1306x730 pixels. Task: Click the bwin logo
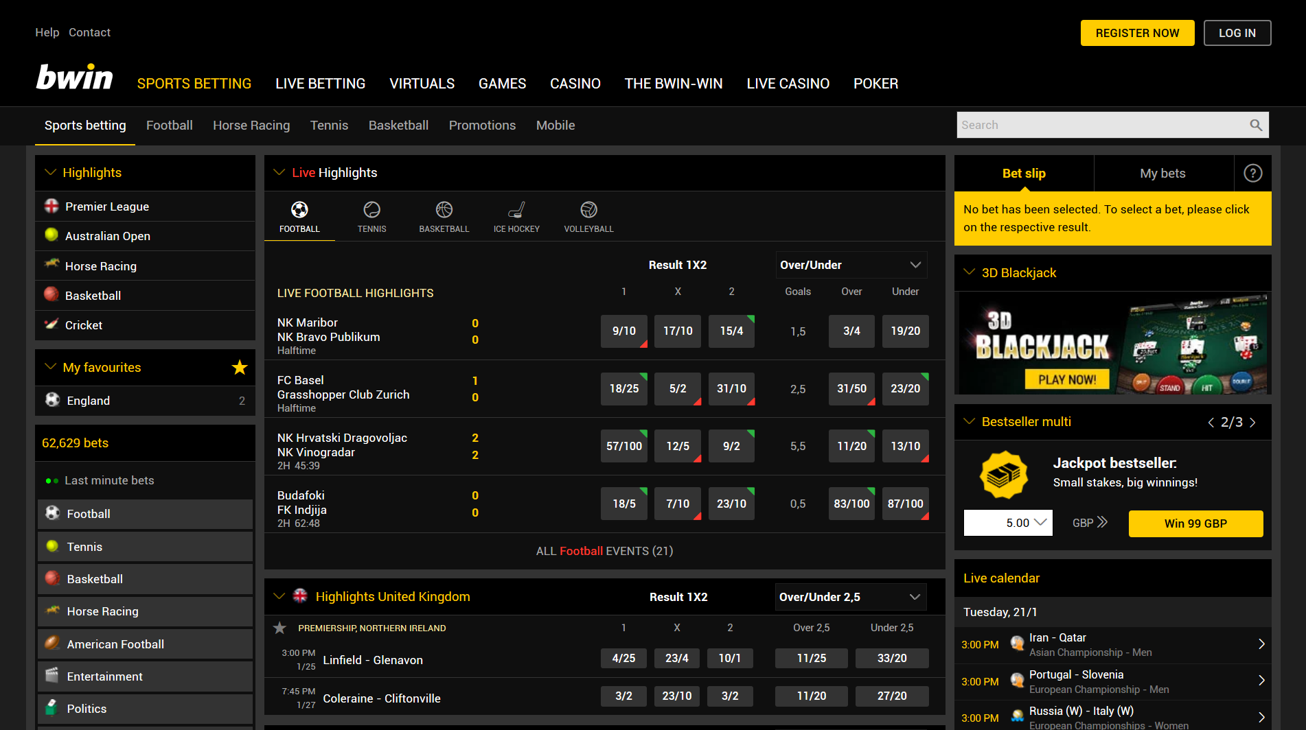[74, 78]
